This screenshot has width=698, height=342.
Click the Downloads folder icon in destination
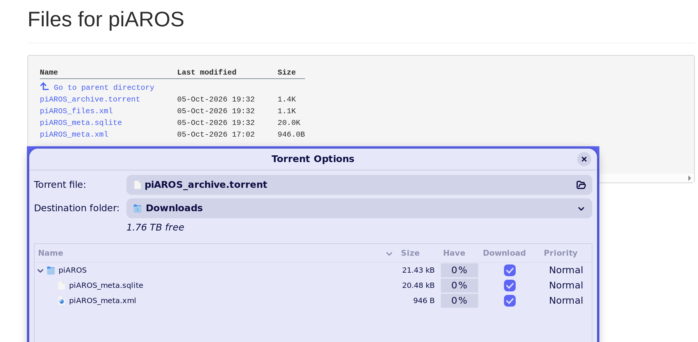(x=138, y=208)
